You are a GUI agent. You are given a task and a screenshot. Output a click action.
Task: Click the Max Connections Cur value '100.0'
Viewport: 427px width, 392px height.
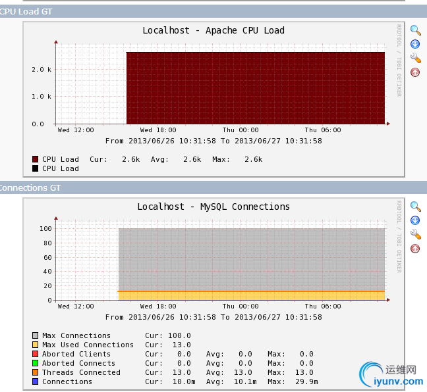coord(179,335)
